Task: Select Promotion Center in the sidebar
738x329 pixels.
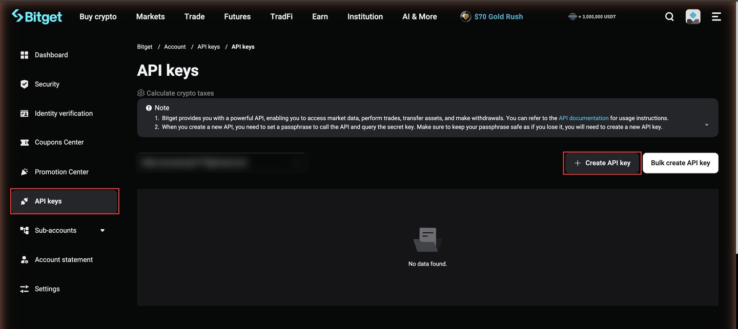Action: tap(65, 172)
